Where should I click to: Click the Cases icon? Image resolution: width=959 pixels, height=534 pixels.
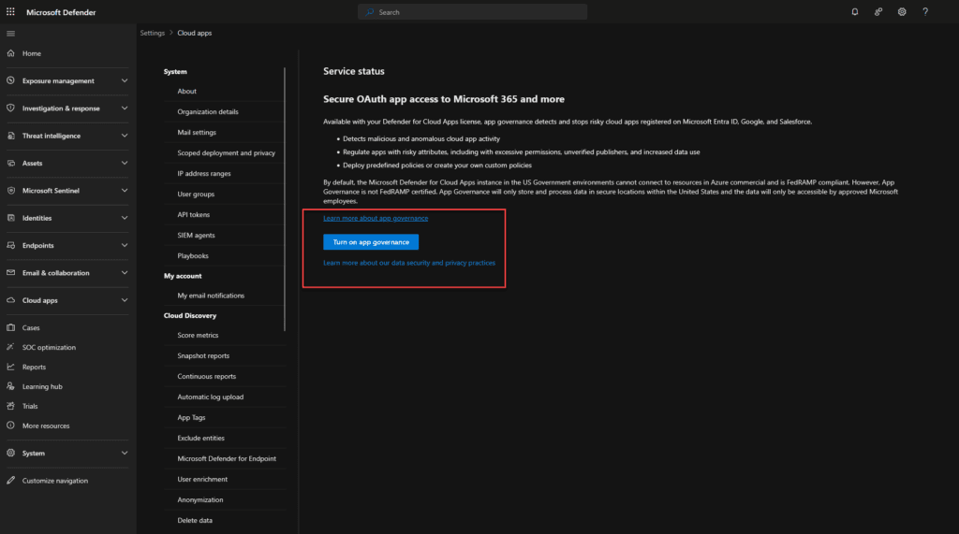point(10,327)
